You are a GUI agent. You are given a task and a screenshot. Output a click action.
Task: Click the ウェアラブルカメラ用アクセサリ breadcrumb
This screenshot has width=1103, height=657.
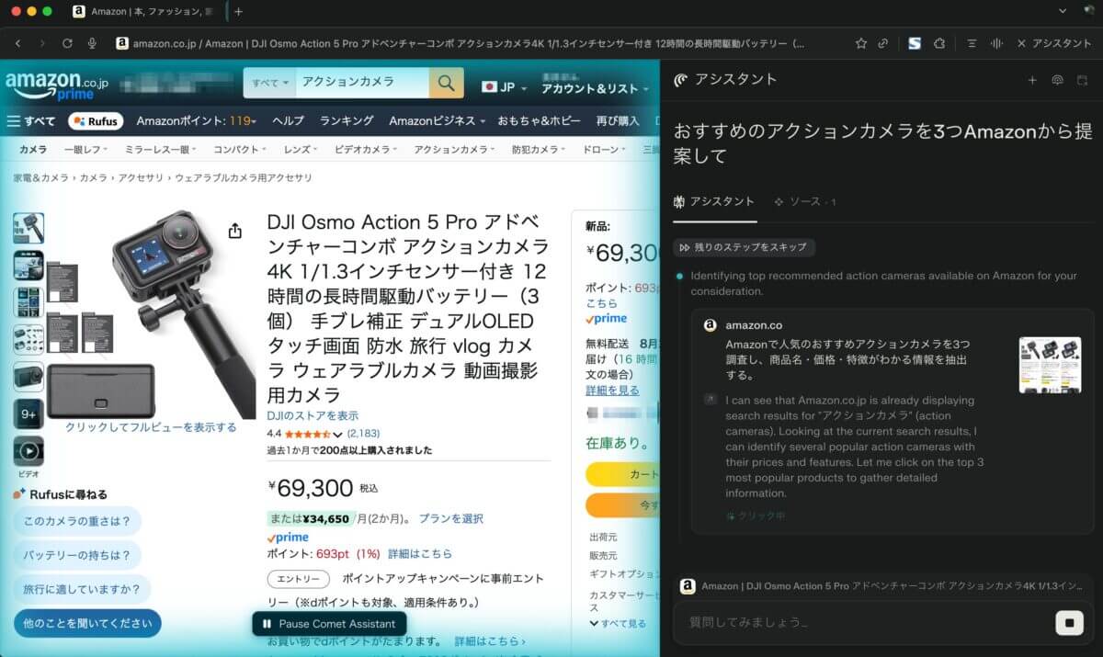pyautogui.click(x=243, y=177)
